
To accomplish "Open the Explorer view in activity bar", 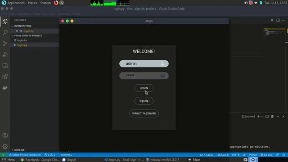I will click(x=5, y=22).
